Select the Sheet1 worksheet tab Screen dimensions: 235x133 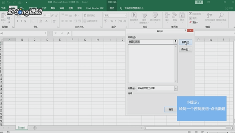point(21,127)
